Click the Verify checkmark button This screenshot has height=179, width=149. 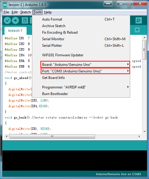[7, 21]
